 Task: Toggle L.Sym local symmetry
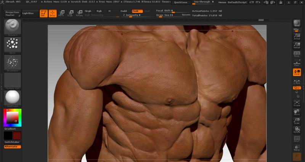point(297,81)
